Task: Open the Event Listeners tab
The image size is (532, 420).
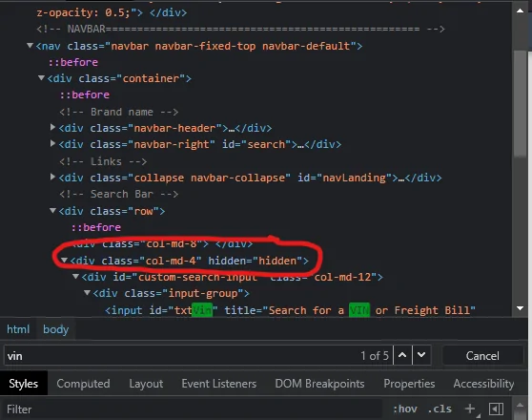Action: point(219,384)
